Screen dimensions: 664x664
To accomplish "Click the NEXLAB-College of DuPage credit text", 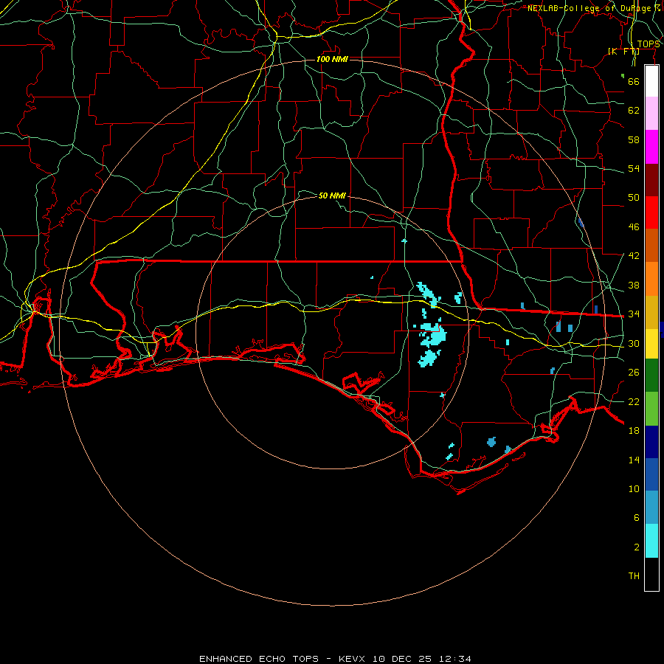I will tap(589, 8).
